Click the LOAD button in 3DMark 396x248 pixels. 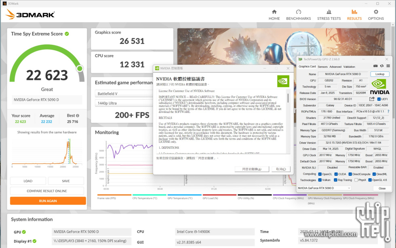pos(28,181)
